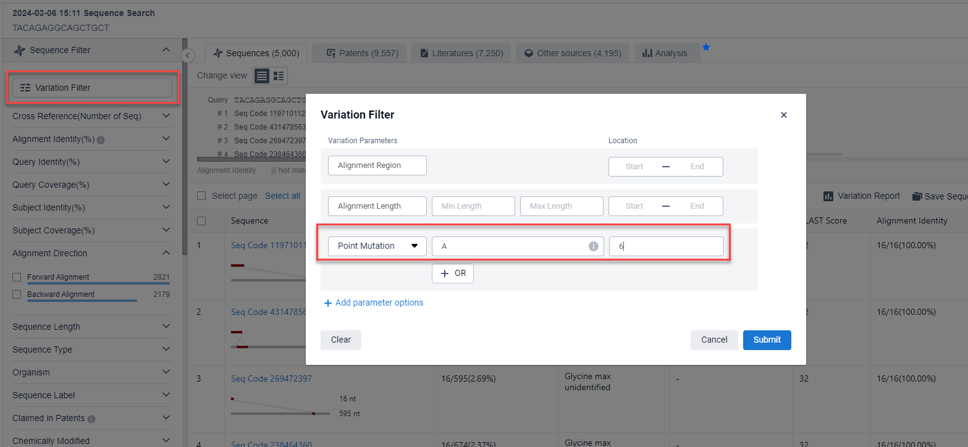968x447 pixels.
Task: Switch to detailed view icon
Action: tap(279, 76)
